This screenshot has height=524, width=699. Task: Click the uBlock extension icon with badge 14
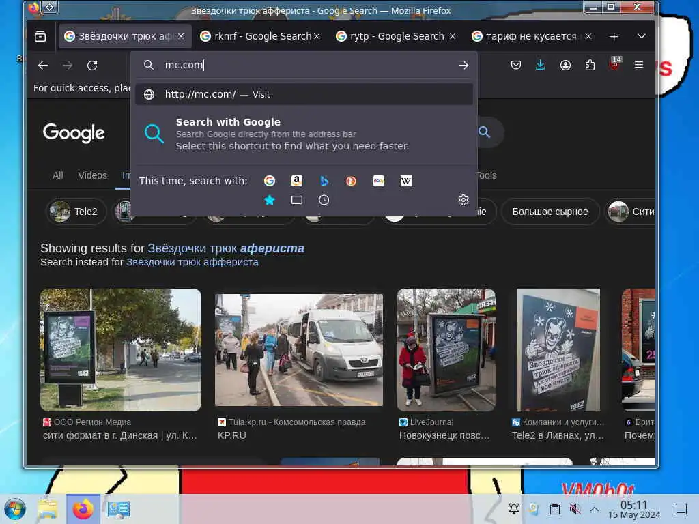(x=615, y=63)
